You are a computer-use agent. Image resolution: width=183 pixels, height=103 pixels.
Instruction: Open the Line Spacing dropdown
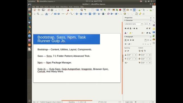(126, 63)
